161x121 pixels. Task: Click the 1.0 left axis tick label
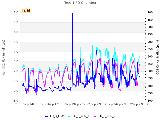pyautogui.click(x=16, y=81)
